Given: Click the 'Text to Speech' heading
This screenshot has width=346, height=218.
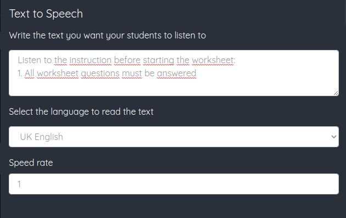Looking at the screenshot, I should [x=46, y=14].
